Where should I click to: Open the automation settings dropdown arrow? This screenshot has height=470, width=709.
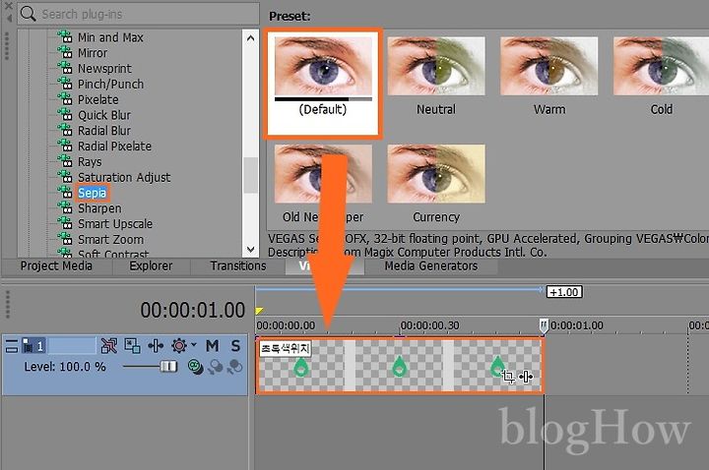194,345
